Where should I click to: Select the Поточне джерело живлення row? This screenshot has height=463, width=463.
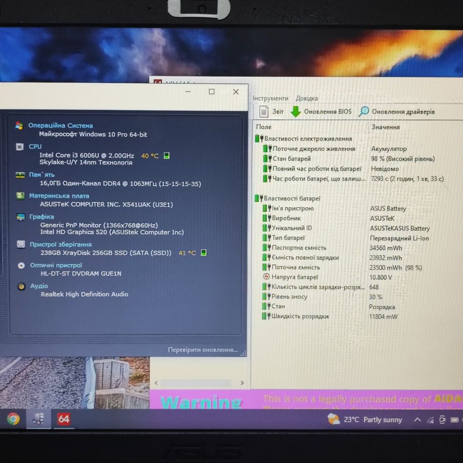[335, 149]
